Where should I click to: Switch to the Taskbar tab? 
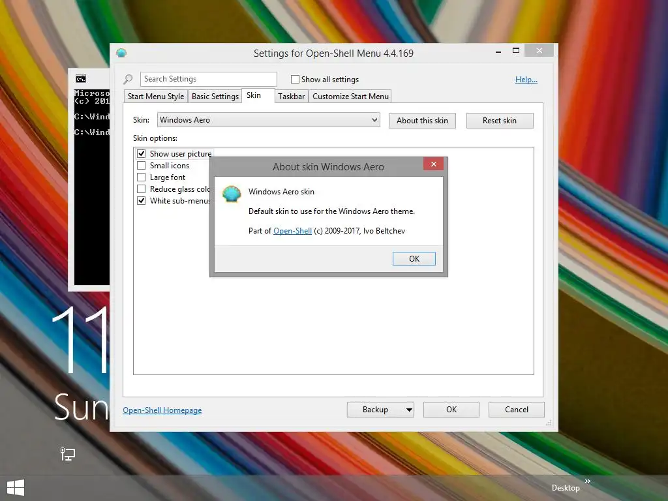coord(292,97)
